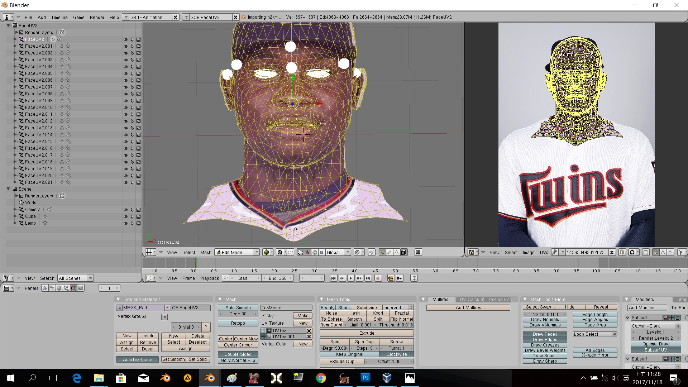The height and width of the screenshot is (387, 688).
Task: Enable vertex select mode icon
Action: pyautogui.click(x=382, y=252)
